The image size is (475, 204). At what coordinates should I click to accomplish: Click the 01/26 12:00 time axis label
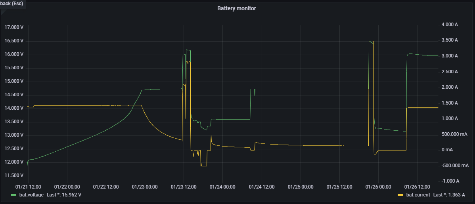coord(418,187)
